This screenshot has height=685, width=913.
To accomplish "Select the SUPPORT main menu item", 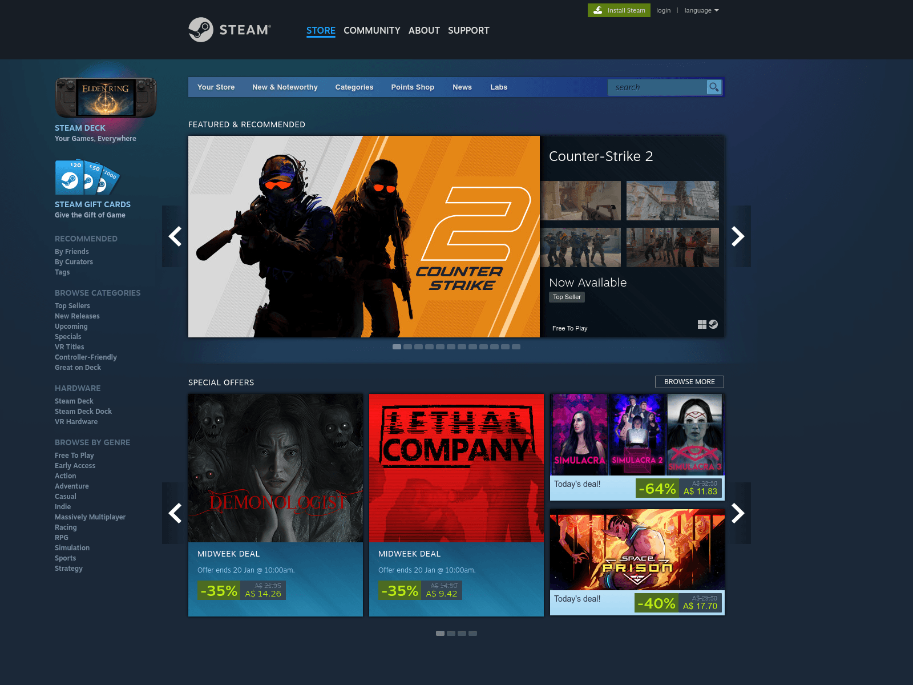I will [x=468, y=30].
